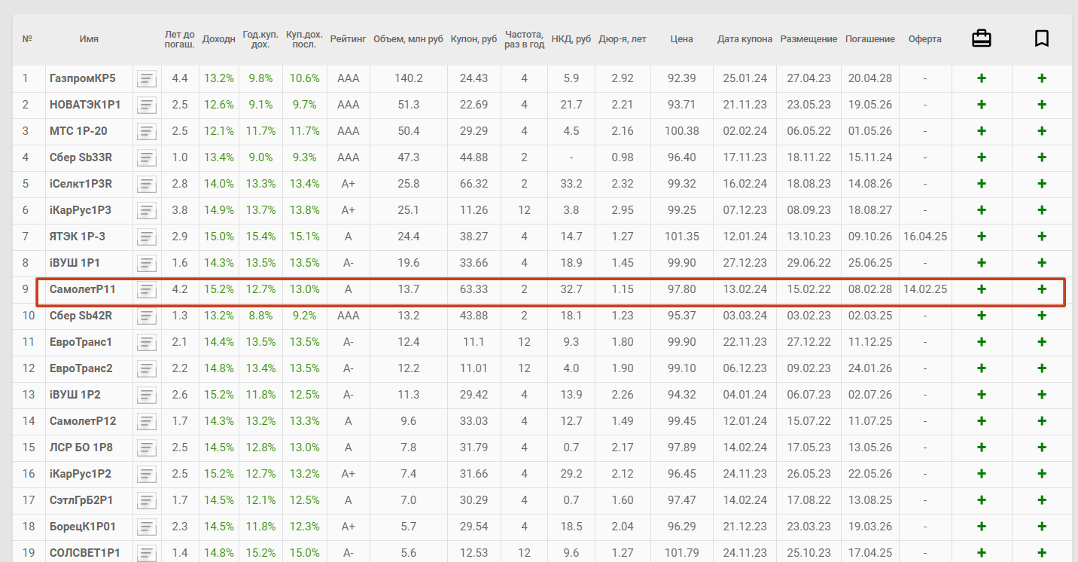Open details icon for МТС 1Р-20
1078x562 pixels.
pyautogui.click(x=147, y=131)
